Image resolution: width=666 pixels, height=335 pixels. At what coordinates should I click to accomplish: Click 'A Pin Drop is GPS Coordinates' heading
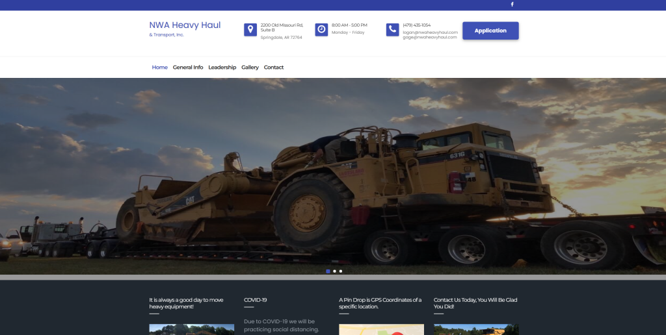point(380,303)
